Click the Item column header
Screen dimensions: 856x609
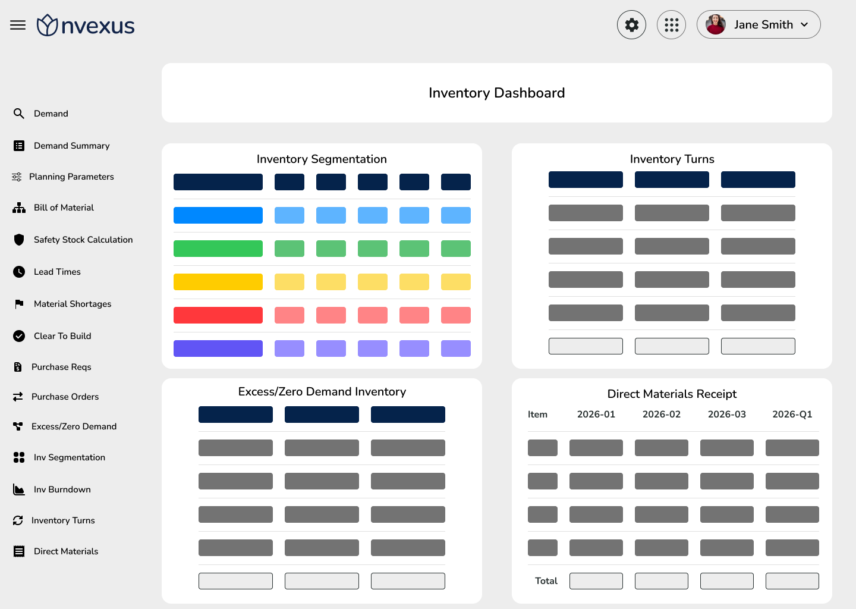pyautogui.click(x=537, y=415)
